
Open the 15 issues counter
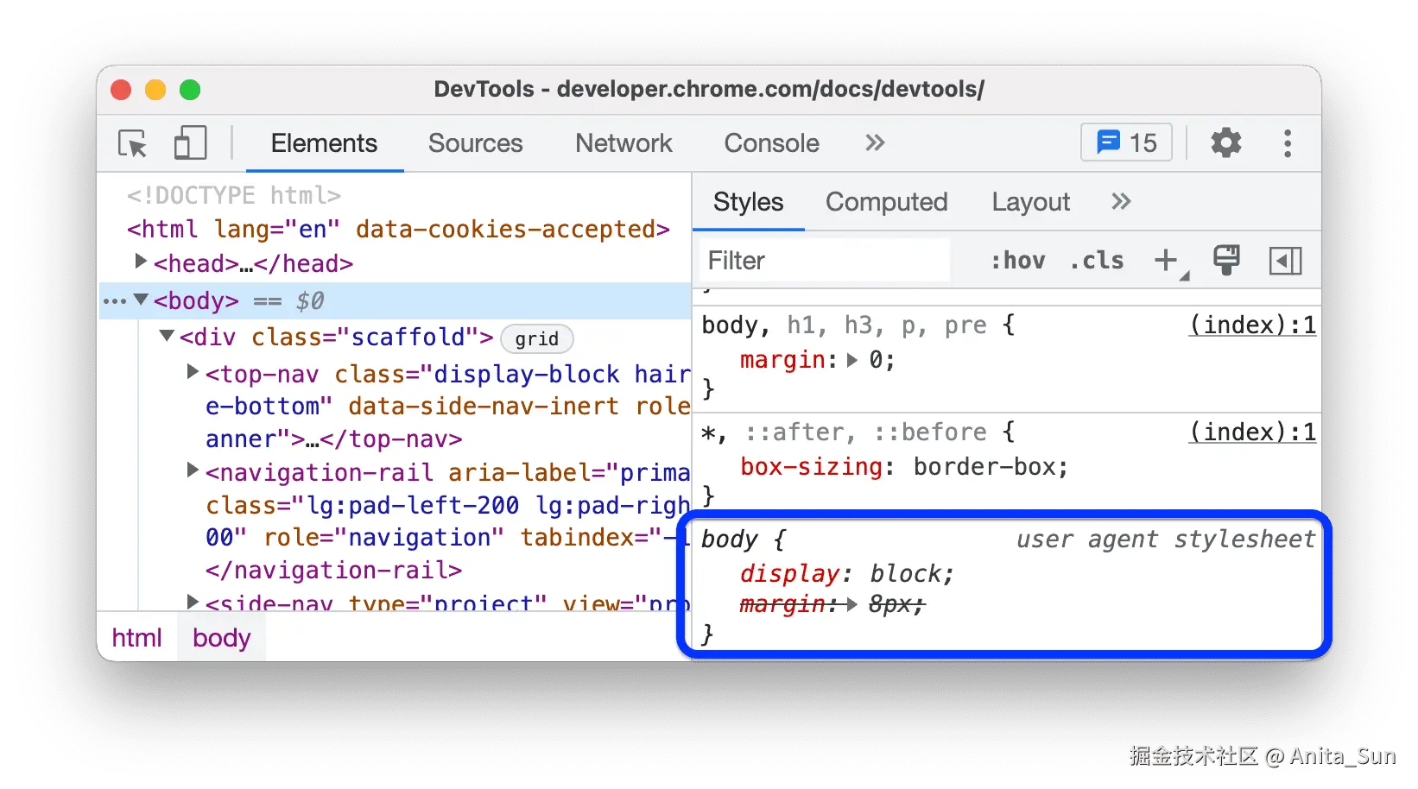[1126, 142]
